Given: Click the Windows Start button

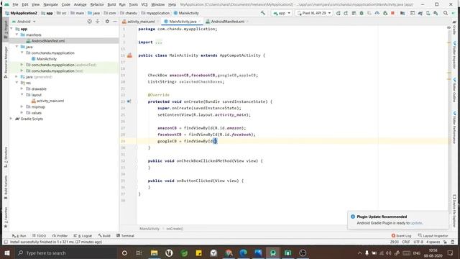Looking at the screenshot, I should 7,253.
